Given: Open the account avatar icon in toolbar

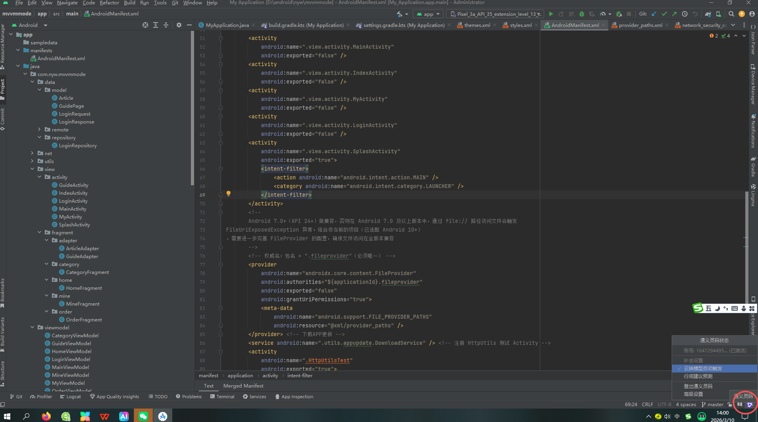Looking at the screenshot, I should pyautogui.click(x=752, y=14).
